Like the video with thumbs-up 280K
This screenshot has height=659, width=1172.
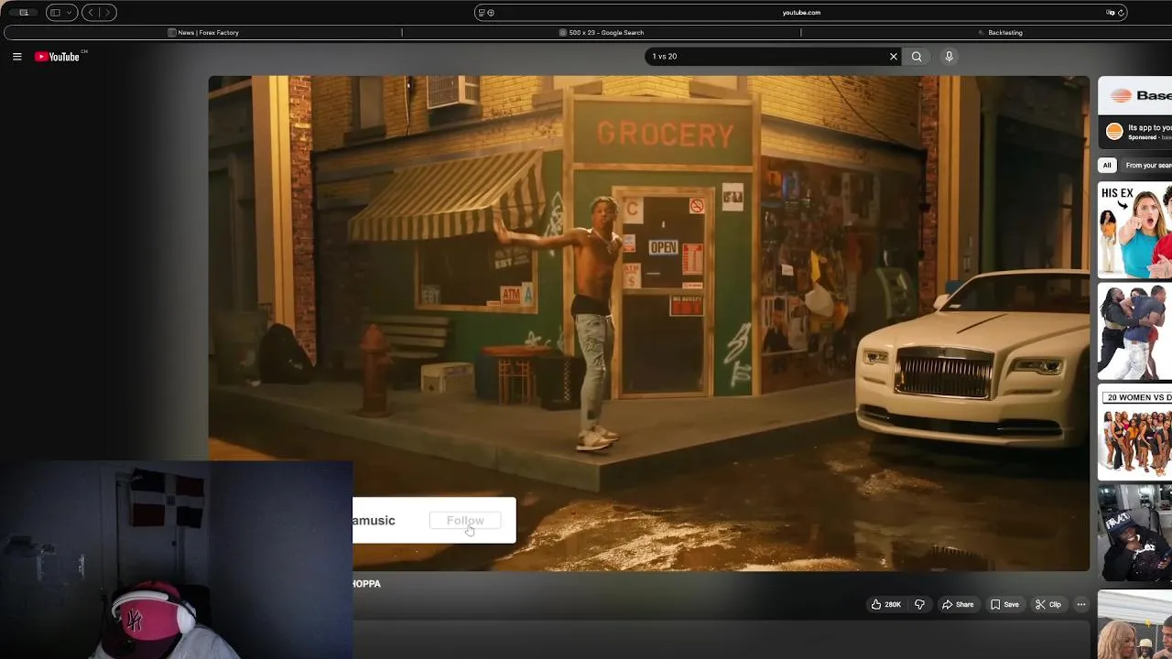click(886, 604)
